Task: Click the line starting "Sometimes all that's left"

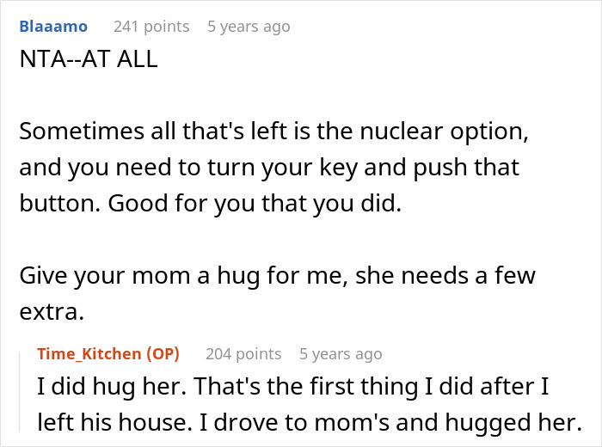Action: [x=273, y=132]
